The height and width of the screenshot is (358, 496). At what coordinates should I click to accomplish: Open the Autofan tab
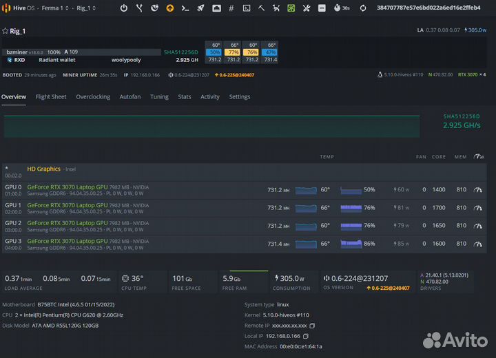[x=130, y=97]
